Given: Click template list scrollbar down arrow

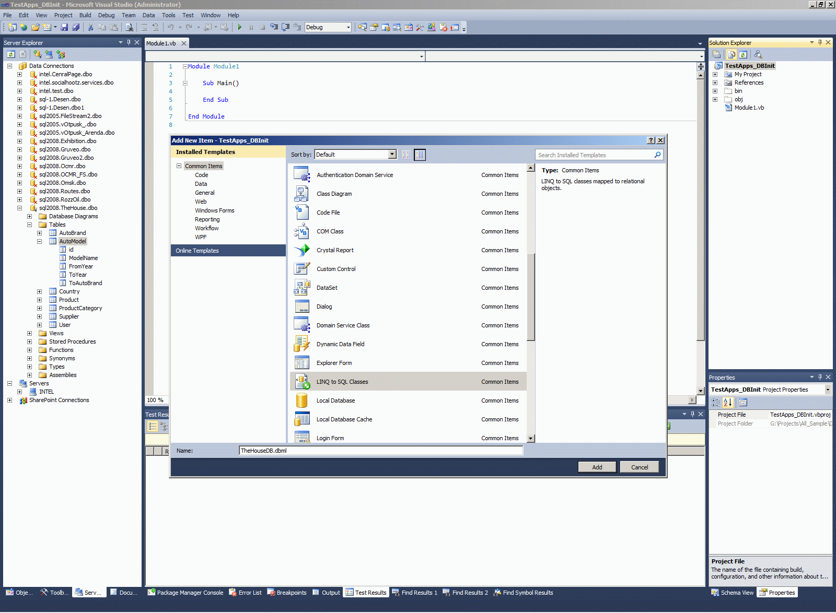Looking at the screenshot, I should click(x=531, y=439).
